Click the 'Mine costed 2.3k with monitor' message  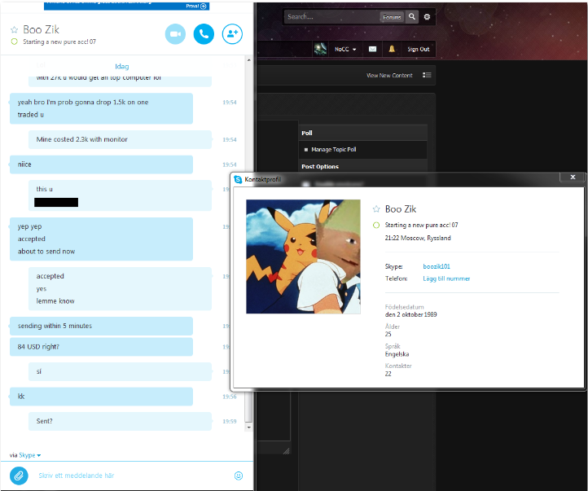pos(120,139)
